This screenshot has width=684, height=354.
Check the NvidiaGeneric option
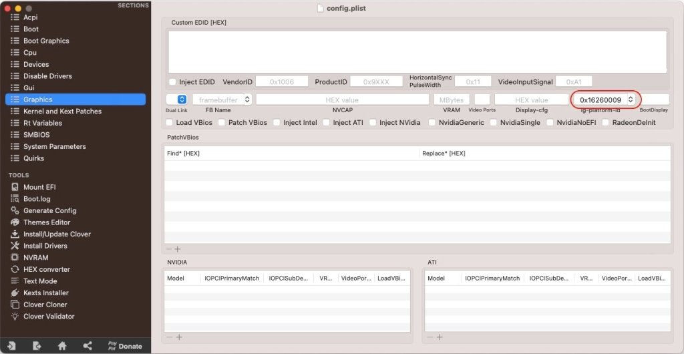(x=432, y=122)
